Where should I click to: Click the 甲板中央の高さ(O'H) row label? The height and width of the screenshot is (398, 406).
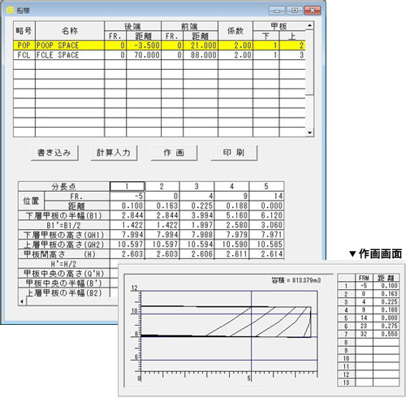pos(64,274)
